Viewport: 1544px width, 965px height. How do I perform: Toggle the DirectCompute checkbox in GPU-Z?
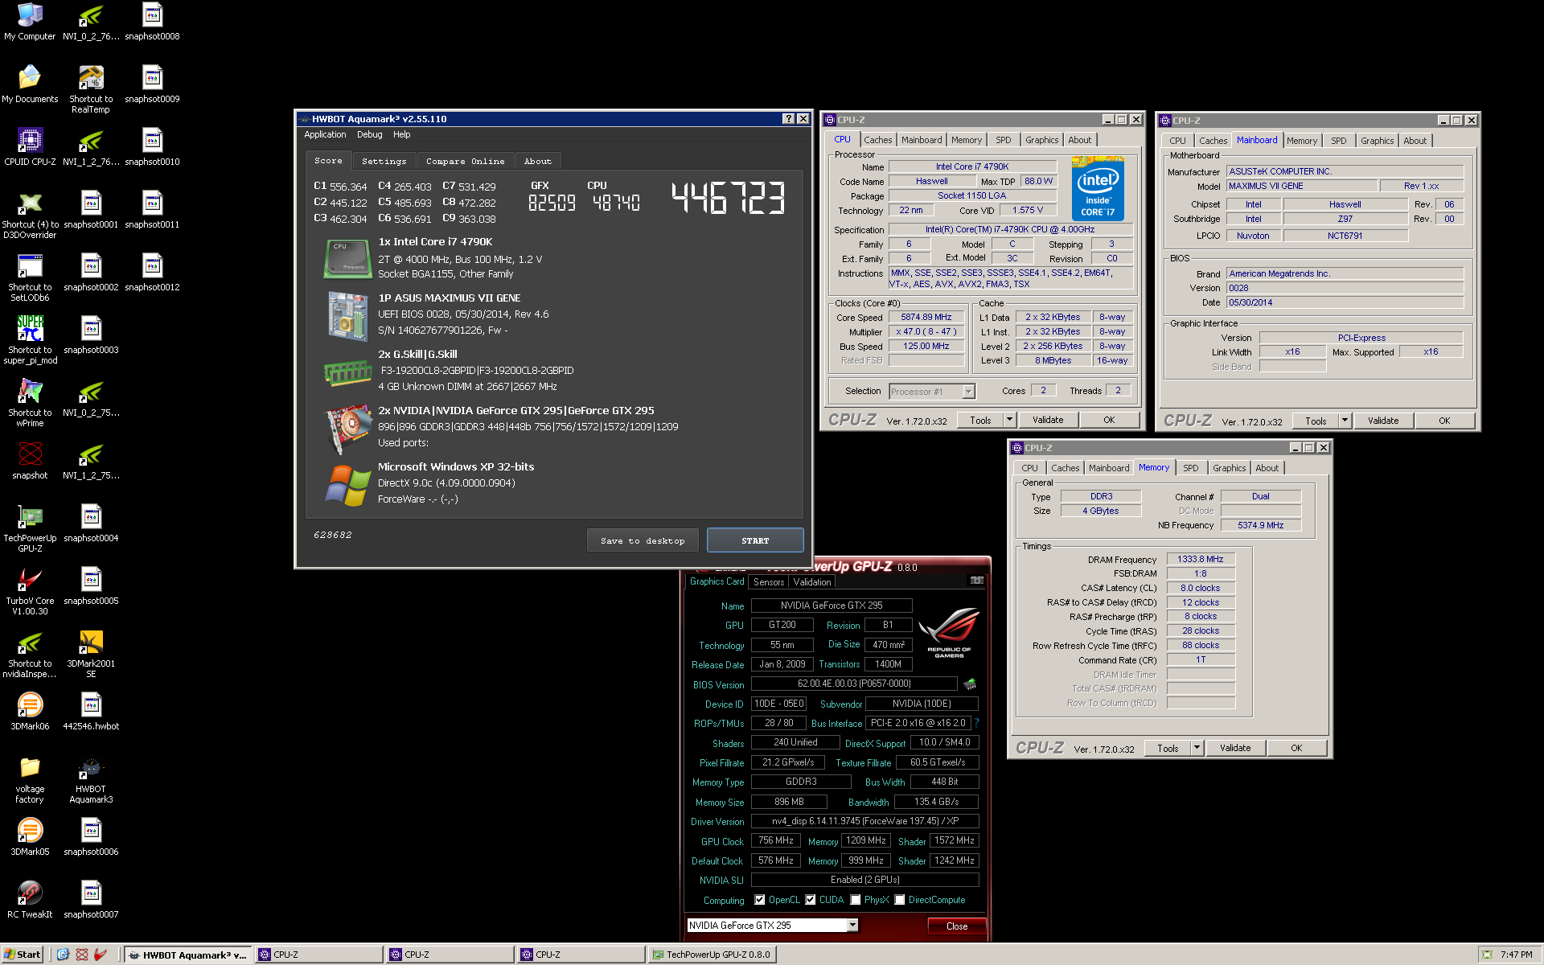pos(899,900)
